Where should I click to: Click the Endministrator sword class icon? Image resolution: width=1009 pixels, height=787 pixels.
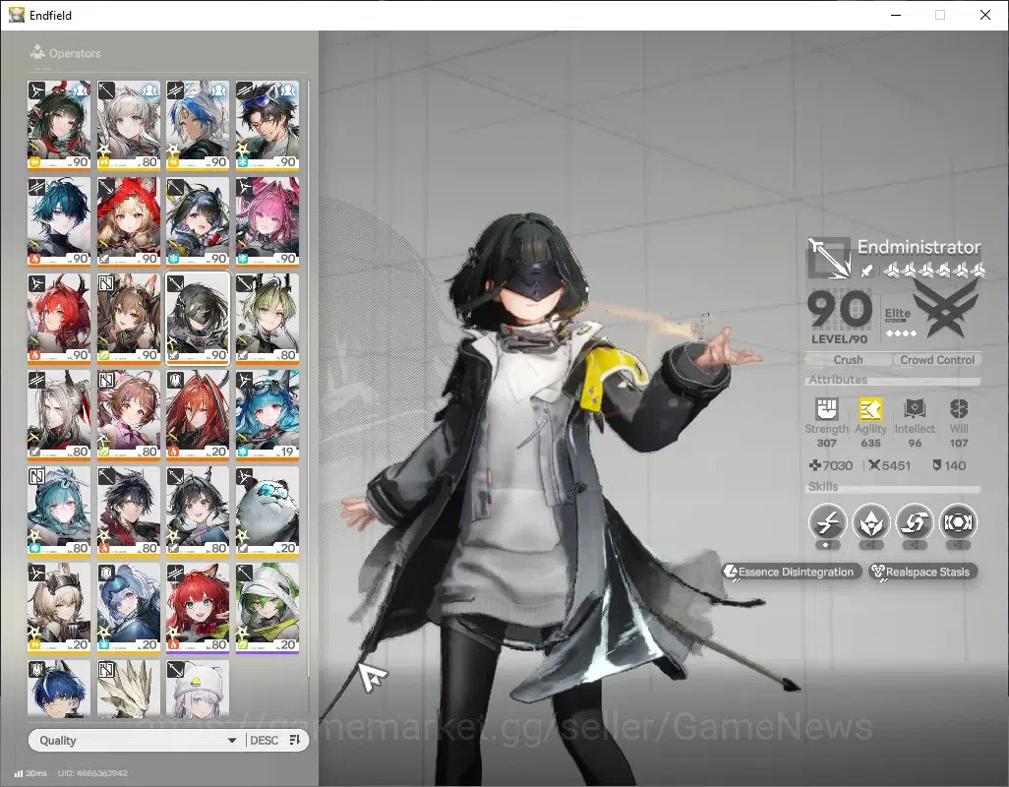click(829, 258)
